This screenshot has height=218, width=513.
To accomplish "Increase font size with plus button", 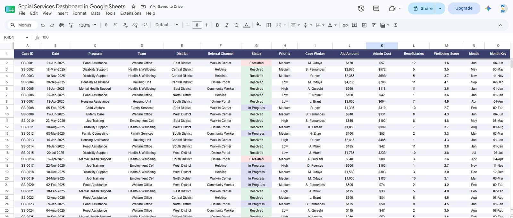I will 206,25.
